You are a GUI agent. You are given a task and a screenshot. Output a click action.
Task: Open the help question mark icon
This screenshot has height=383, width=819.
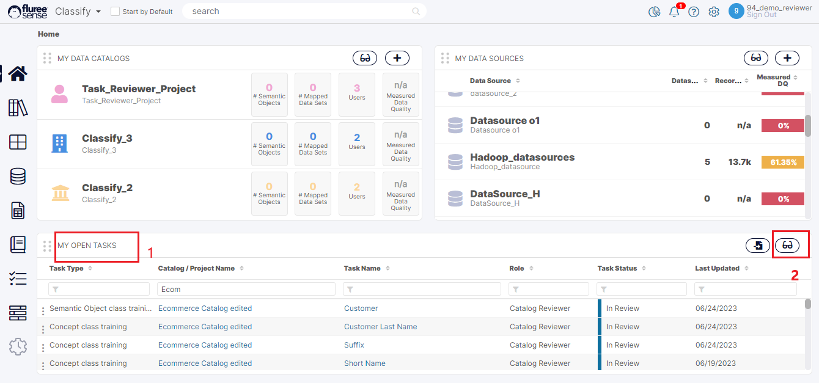click(694, 12)
